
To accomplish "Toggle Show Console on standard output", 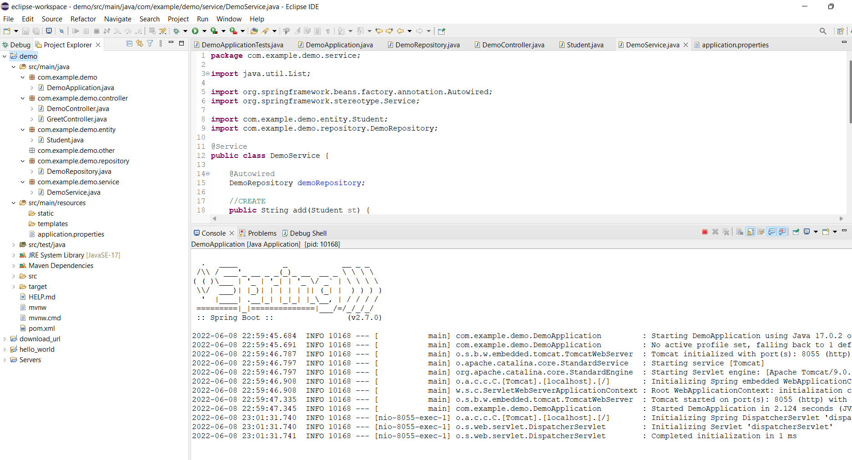I will coord(771,232).
